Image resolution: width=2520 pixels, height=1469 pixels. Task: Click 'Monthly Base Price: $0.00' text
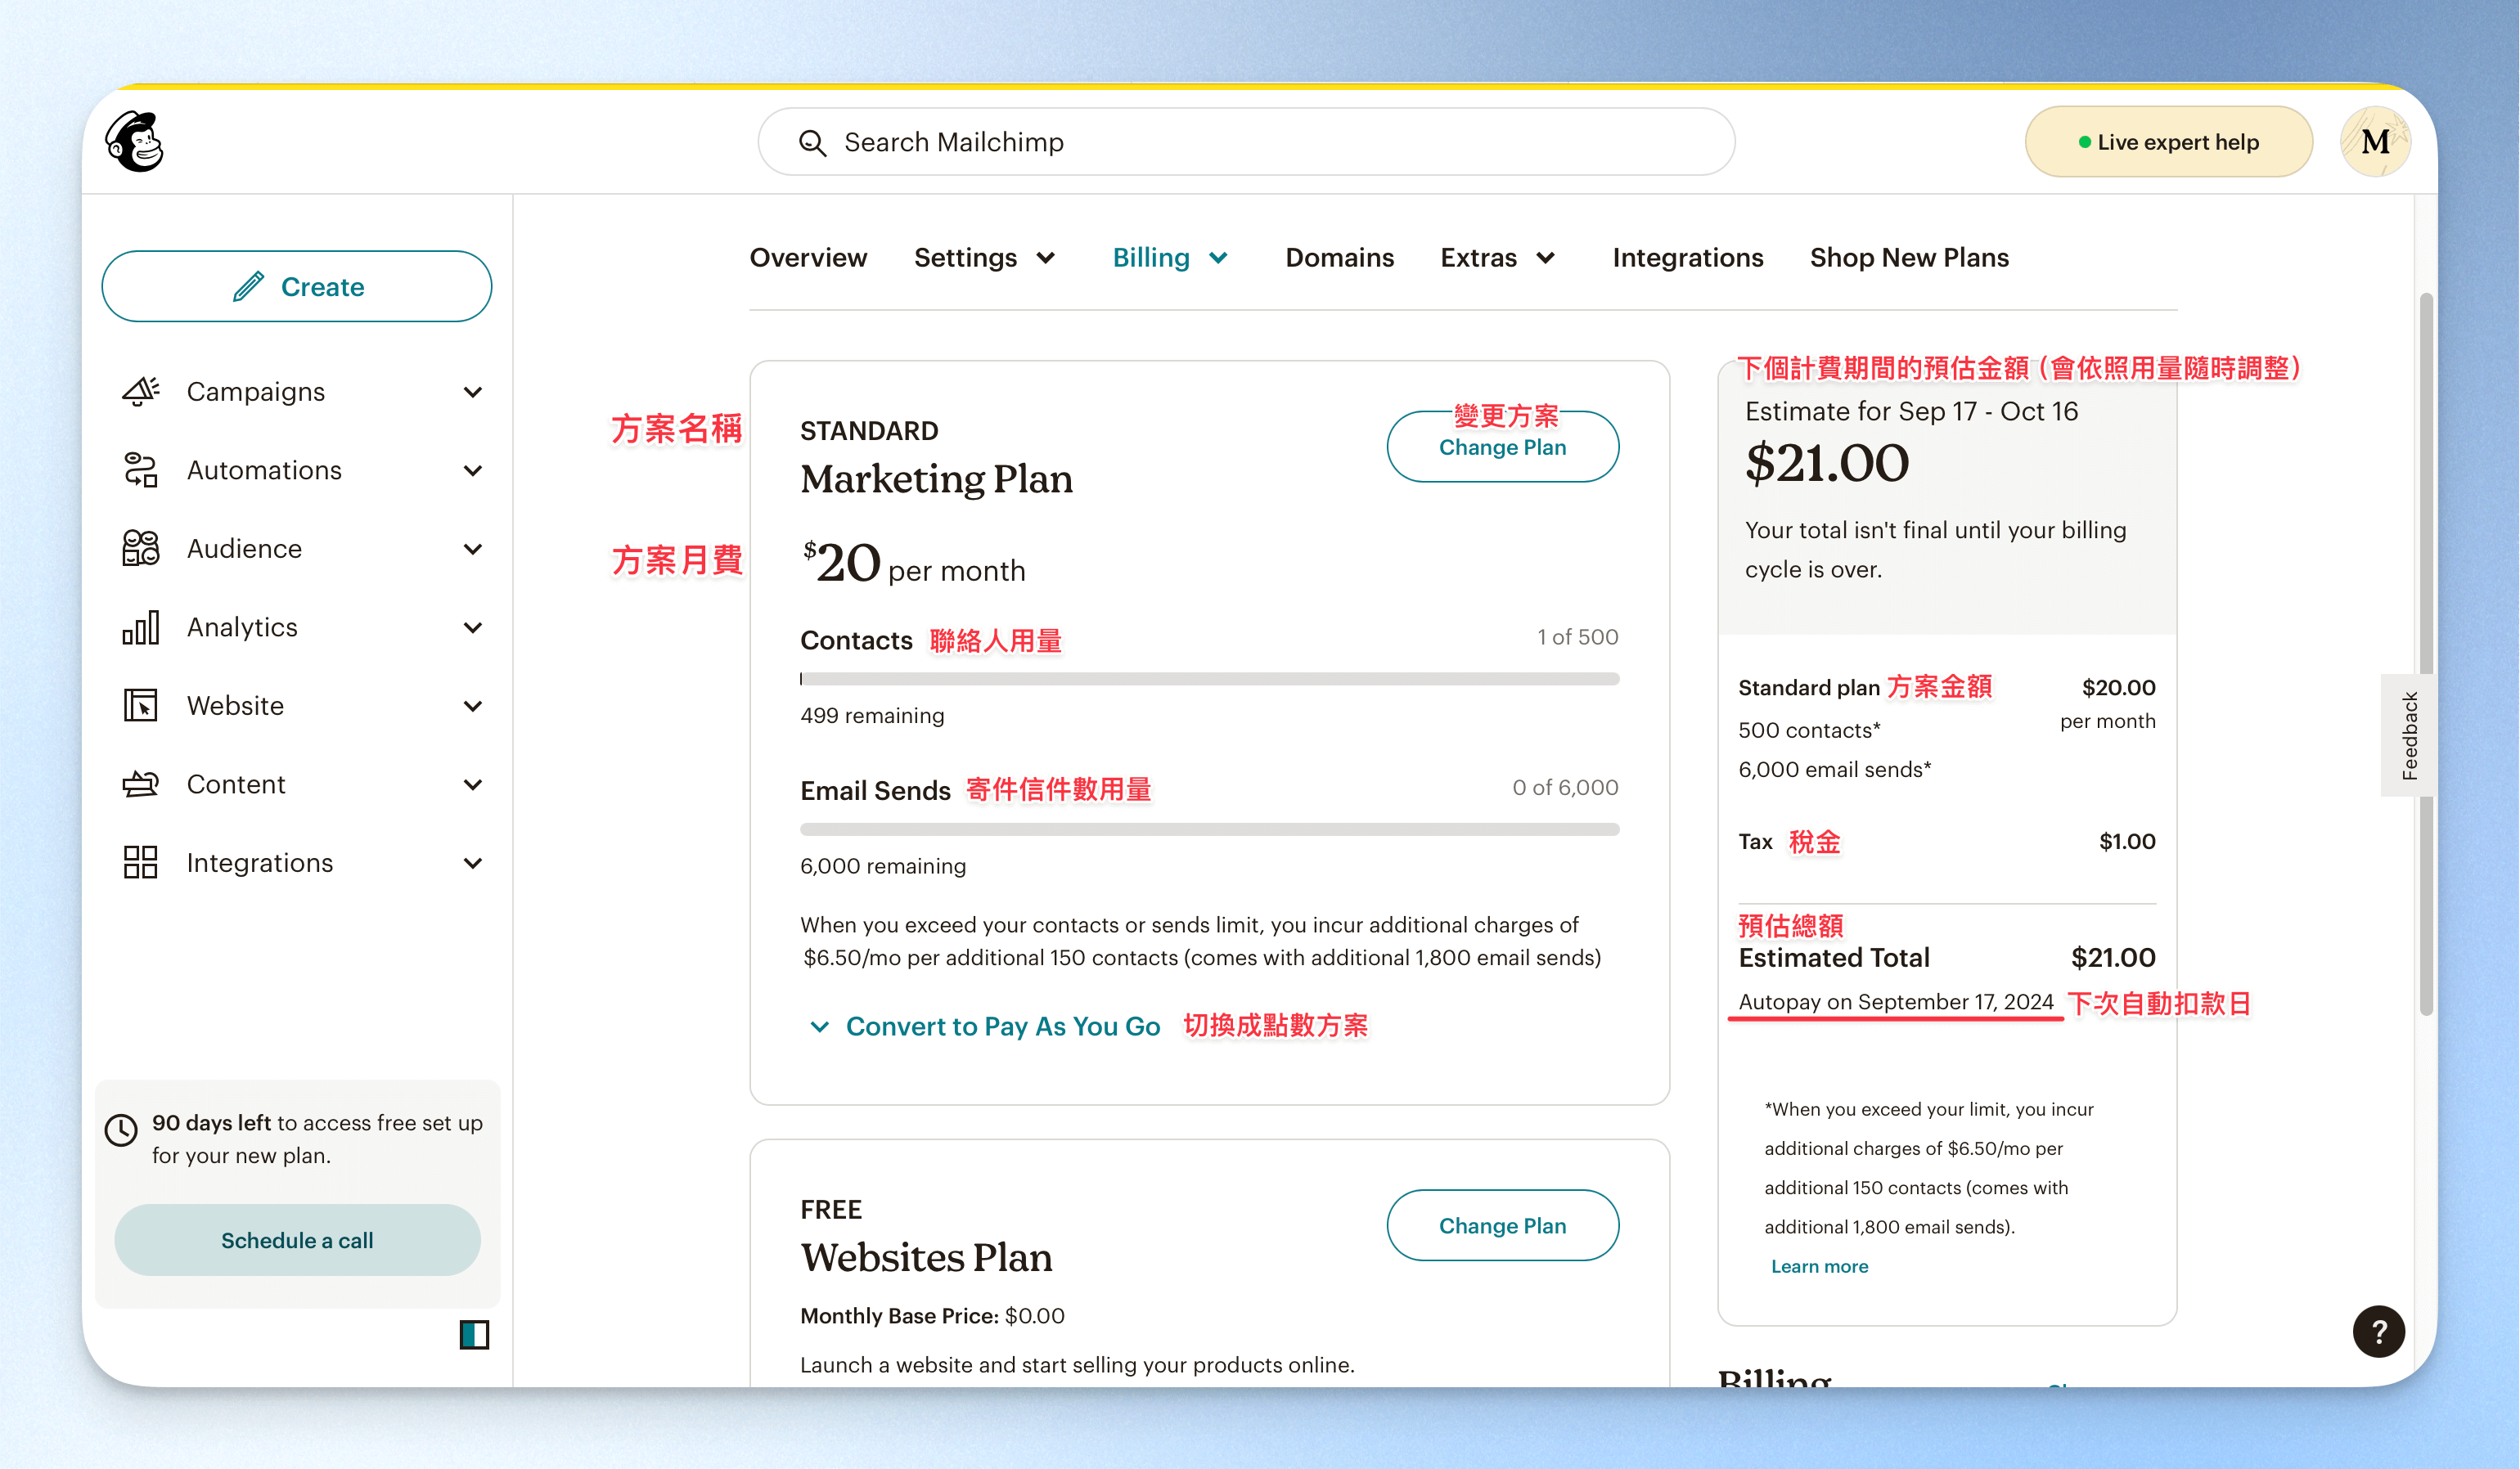932,1316
